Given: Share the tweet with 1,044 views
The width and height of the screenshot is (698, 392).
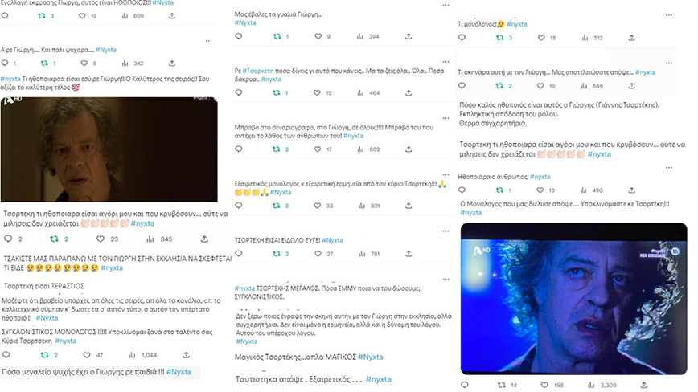Looking at the screenshot, I should (x=186, y=355).
